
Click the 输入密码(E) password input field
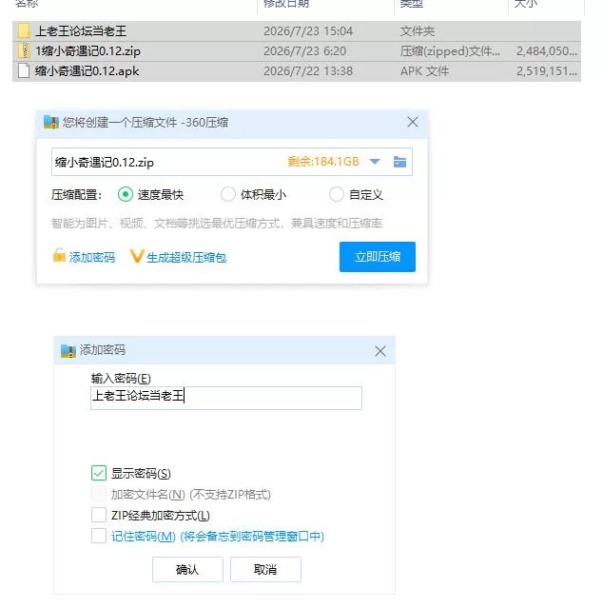click(226, 398)
